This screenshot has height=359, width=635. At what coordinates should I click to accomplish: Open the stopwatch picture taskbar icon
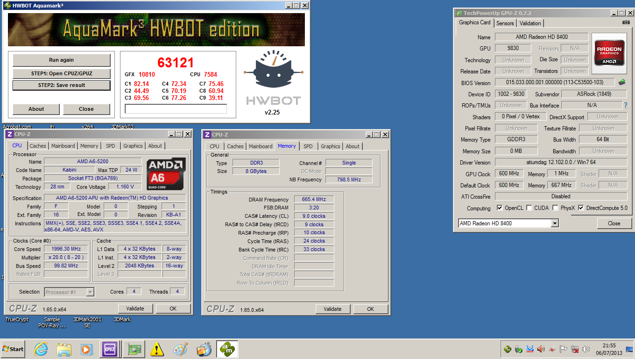click(204, 349)
